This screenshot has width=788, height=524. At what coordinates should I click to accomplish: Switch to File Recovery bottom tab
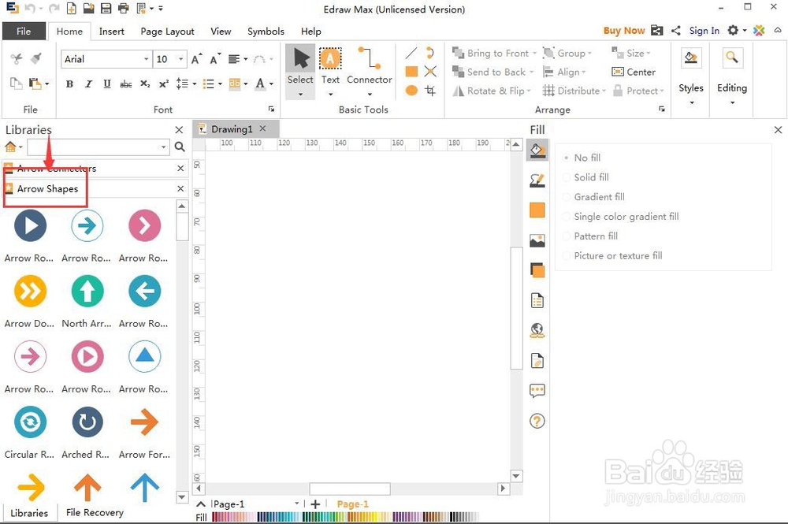95,512
